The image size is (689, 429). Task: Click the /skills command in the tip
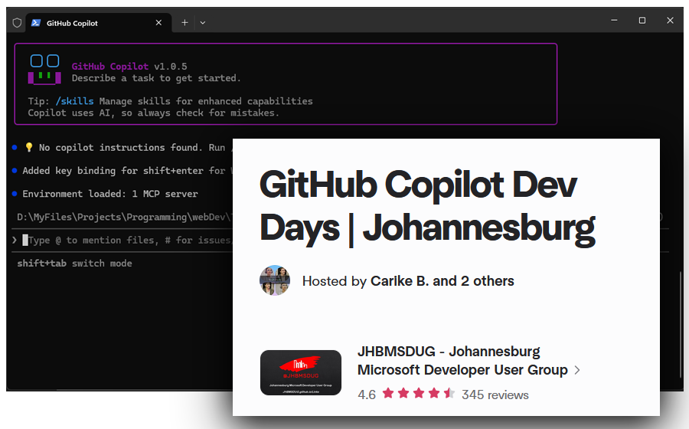click(74, 101)
